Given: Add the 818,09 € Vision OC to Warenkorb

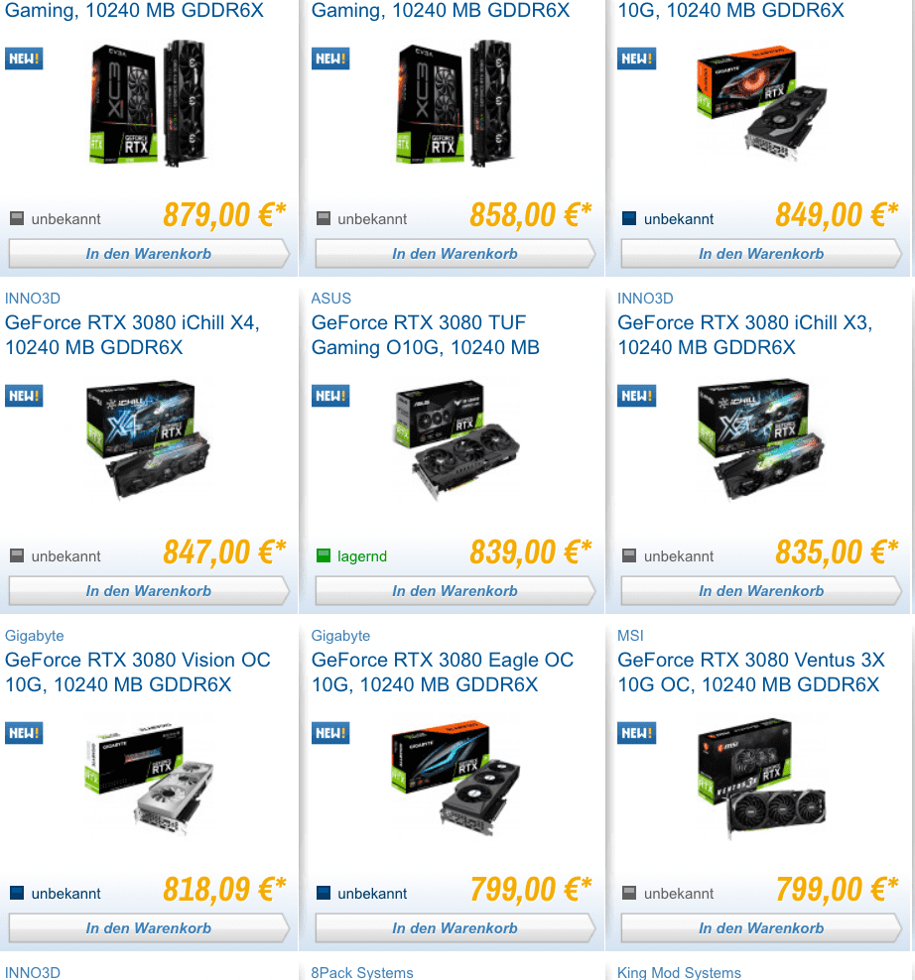Looking at the screenshot, I should pos(149,928).
